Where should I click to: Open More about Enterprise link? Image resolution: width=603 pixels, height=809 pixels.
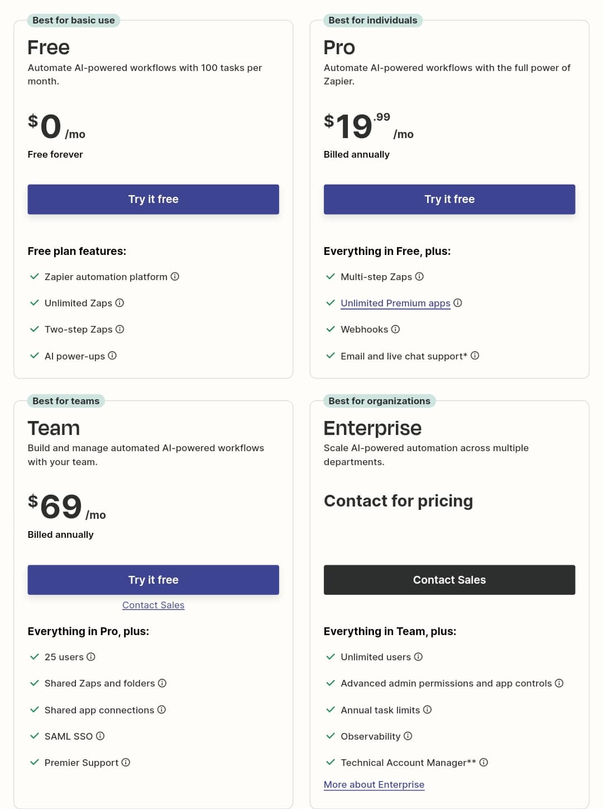tap(374, 784)
